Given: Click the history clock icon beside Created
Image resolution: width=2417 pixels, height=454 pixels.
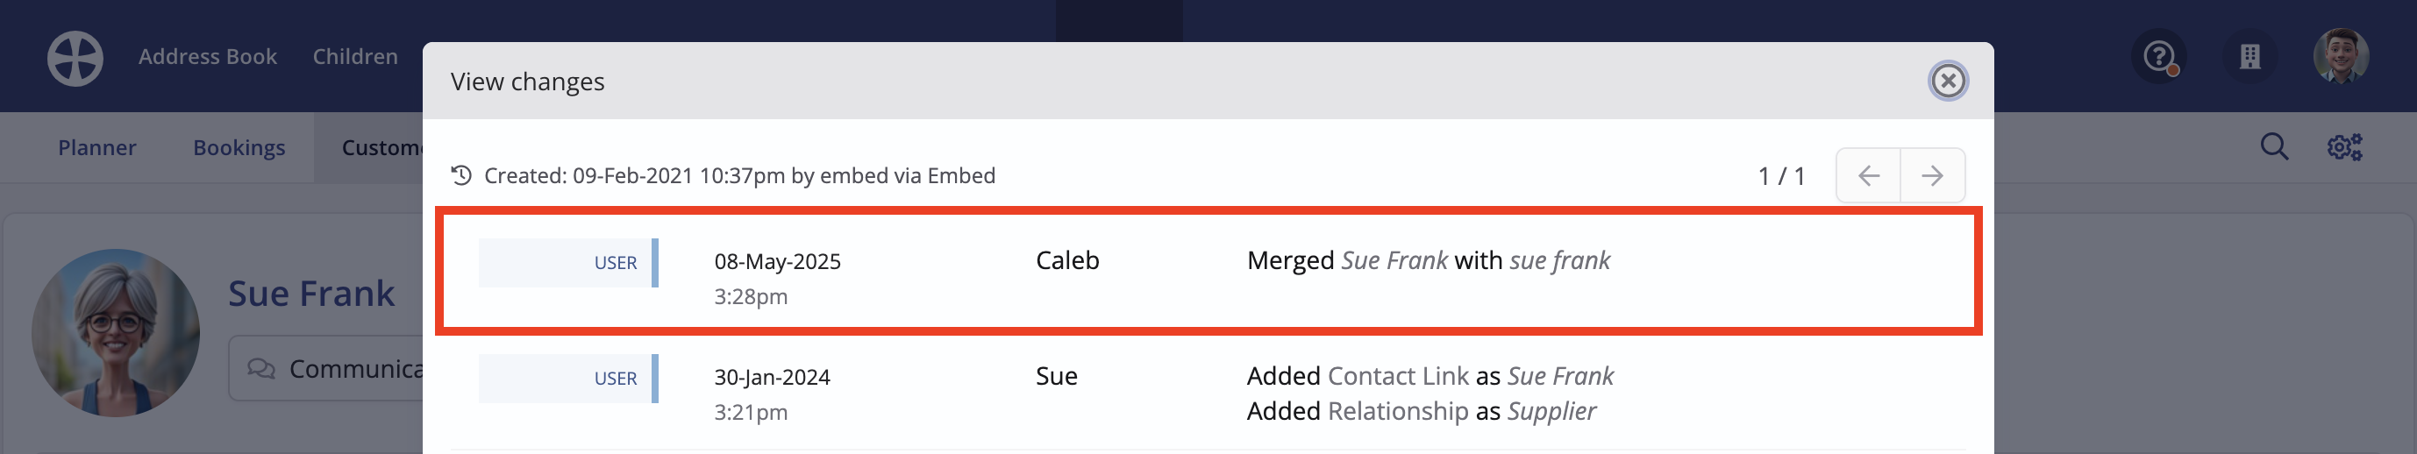Looking at the screenshot, I should [x=460, y=175].
